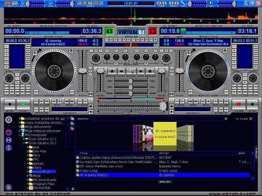The height and width of the screenshot is (196, 262).
Task: Select deck 1 green indicator
Action: click(x=110, y=31)
